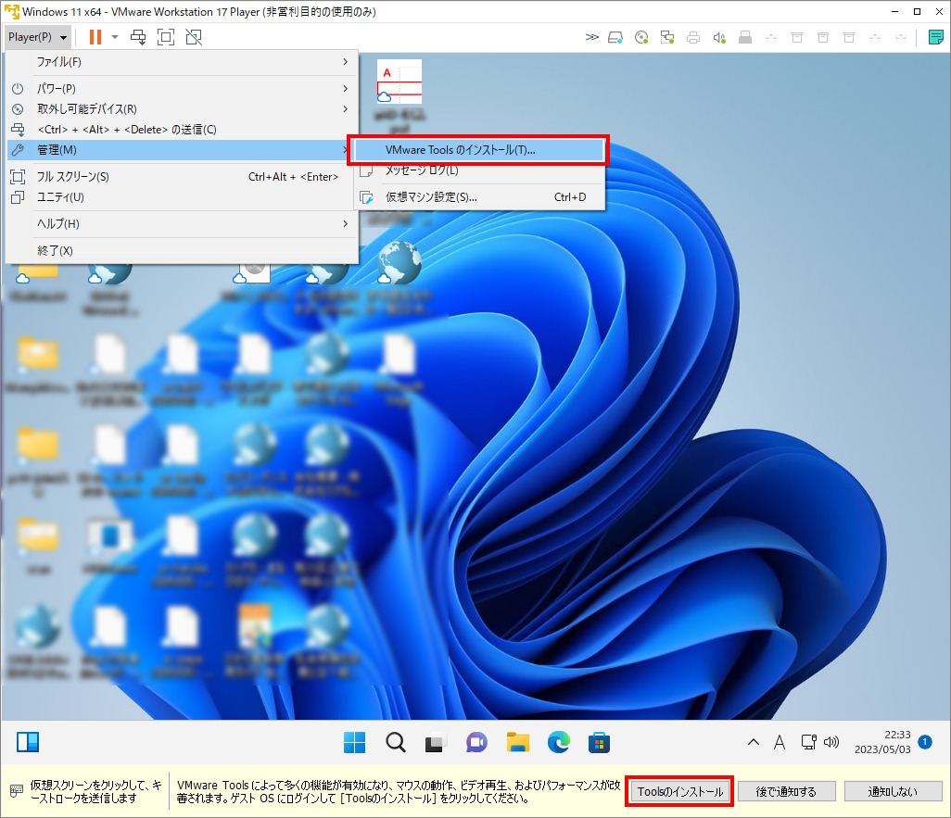Image resolution: width=951 pixels, height=818 pixels.
Task: Click the network adapter device icon
Action: click(667, 38)
